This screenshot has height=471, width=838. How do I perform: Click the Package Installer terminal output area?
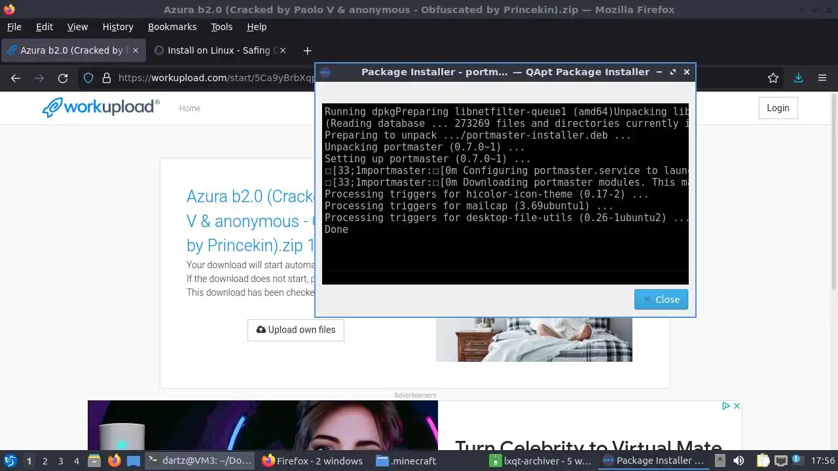505,194
